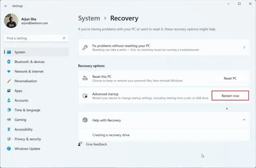
Task: Click the Reset this PC title text
Action: point(102,77)
